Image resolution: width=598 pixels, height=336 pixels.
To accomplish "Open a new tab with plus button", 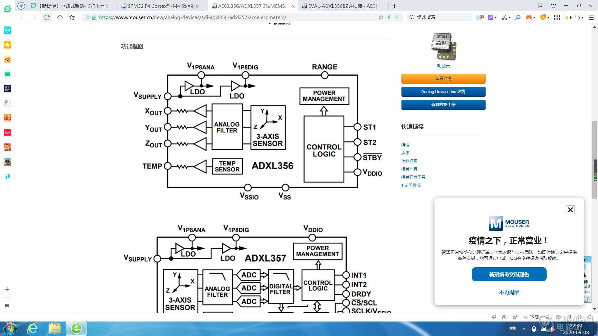I will click(x=394, y=6).
